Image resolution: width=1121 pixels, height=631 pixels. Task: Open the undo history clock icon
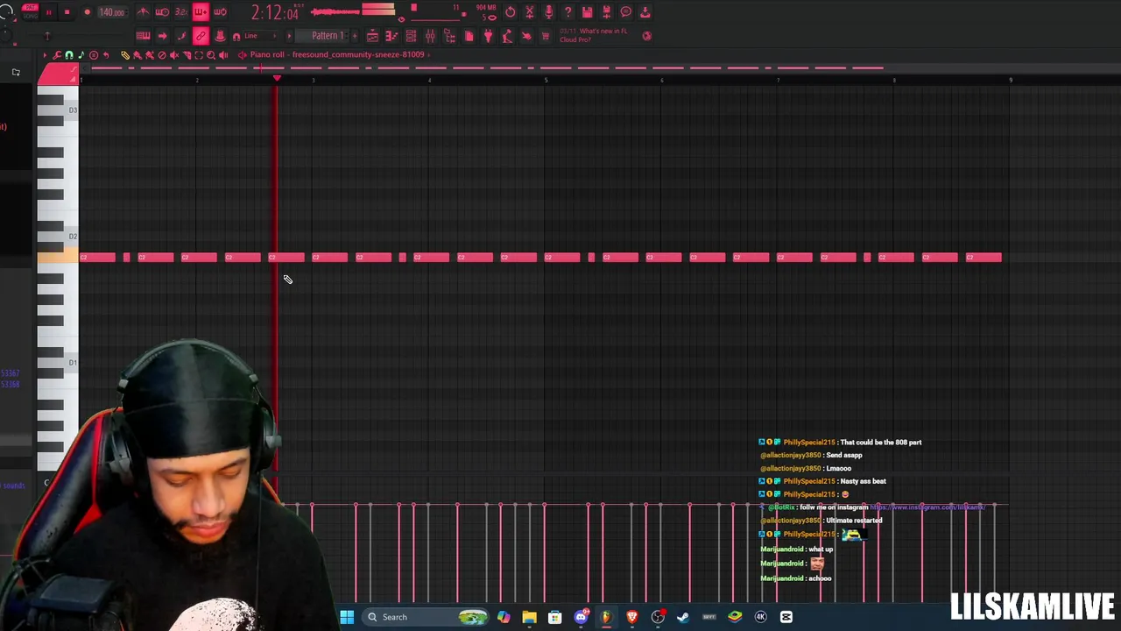pyautogui.click(x=510, y=11)
